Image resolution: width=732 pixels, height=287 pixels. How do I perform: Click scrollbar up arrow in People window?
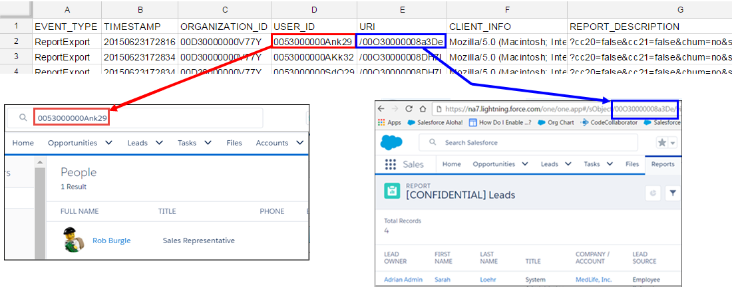[x=40, y=162]
